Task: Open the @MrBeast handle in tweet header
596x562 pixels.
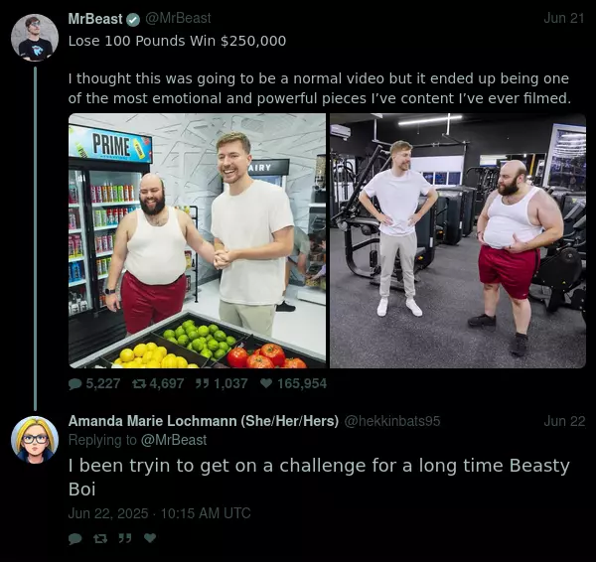Action: coord(178,18)
